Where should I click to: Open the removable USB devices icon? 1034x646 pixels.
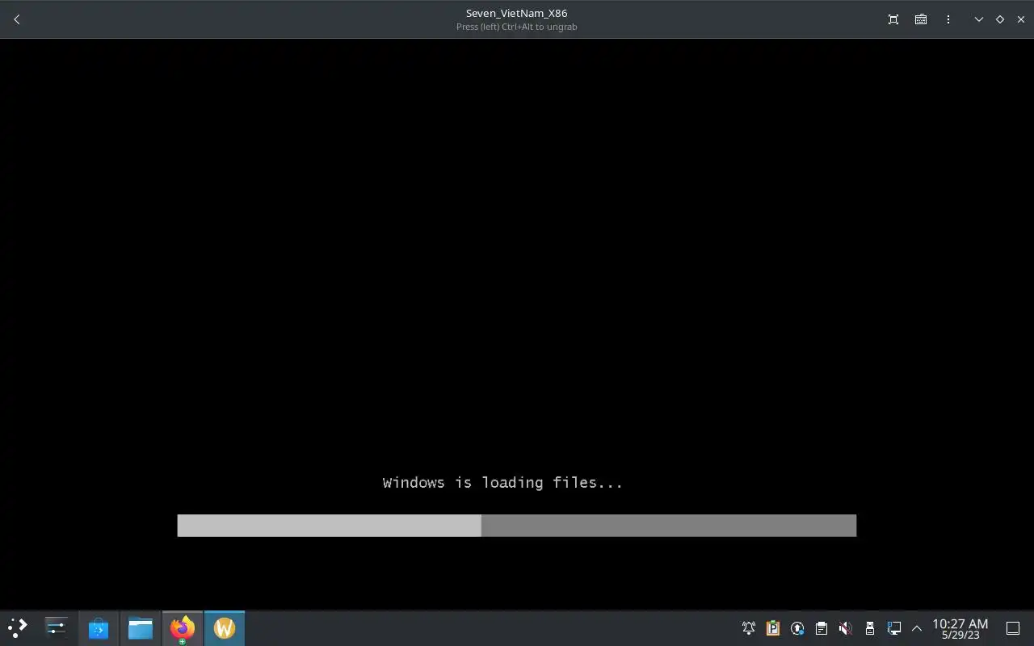point(870,628)
